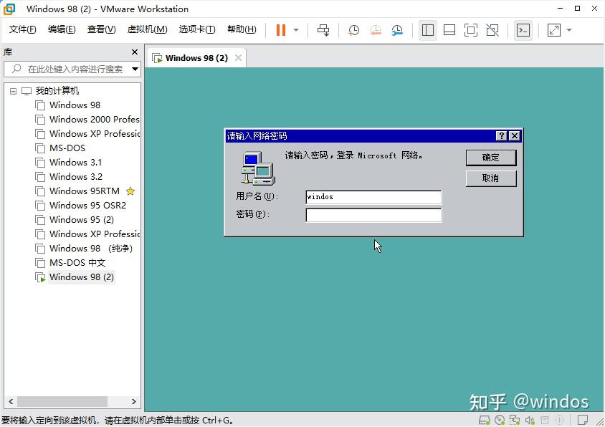Take a snapshot of the virtual machine
Image resolution: width=605 pixels, height=427 pixels.
pyautogui.click(x=352, y=30)
